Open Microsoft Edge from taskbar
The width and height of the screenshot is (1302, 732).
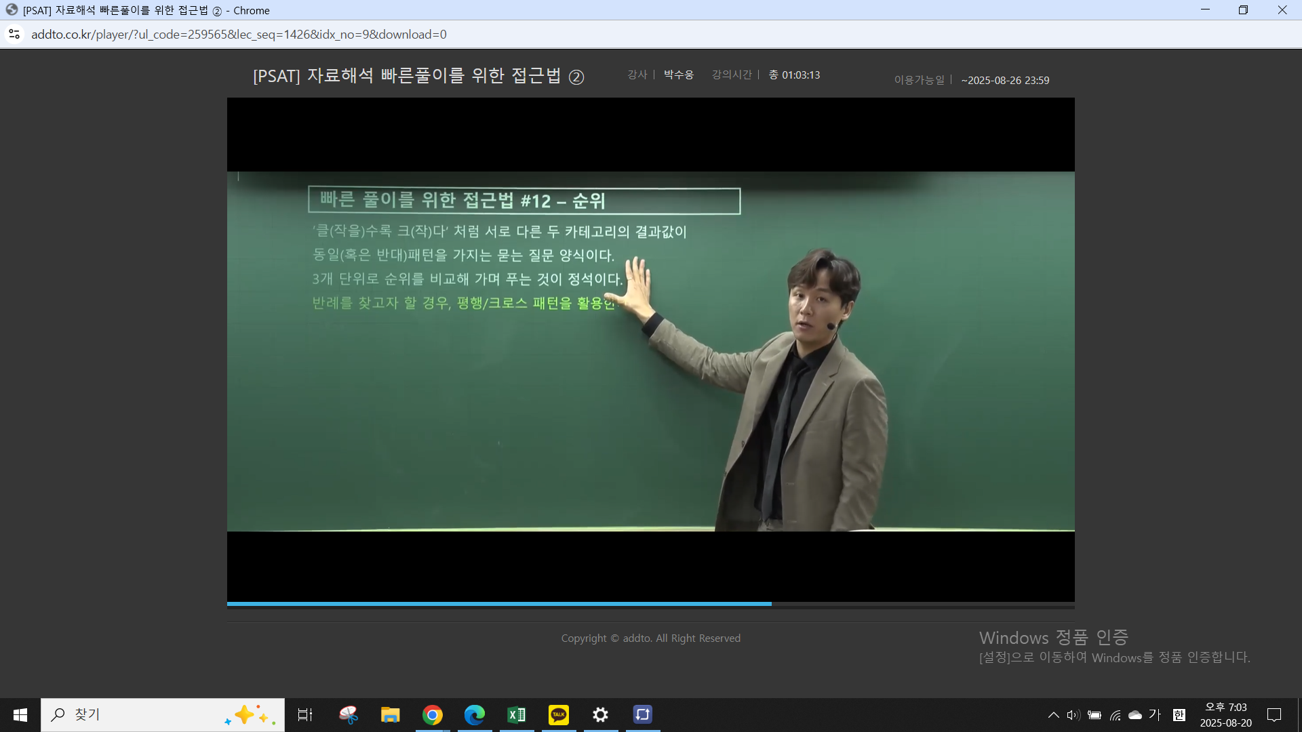coord(475,715)
